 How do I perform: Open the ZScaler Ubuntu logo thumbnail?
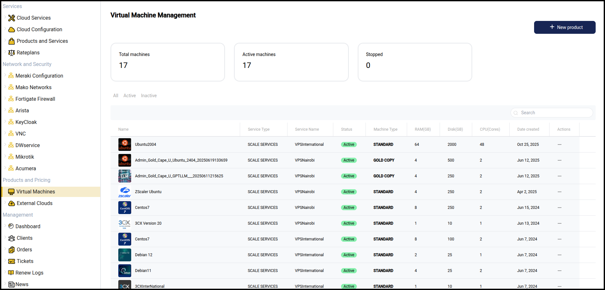click(125, 192)
